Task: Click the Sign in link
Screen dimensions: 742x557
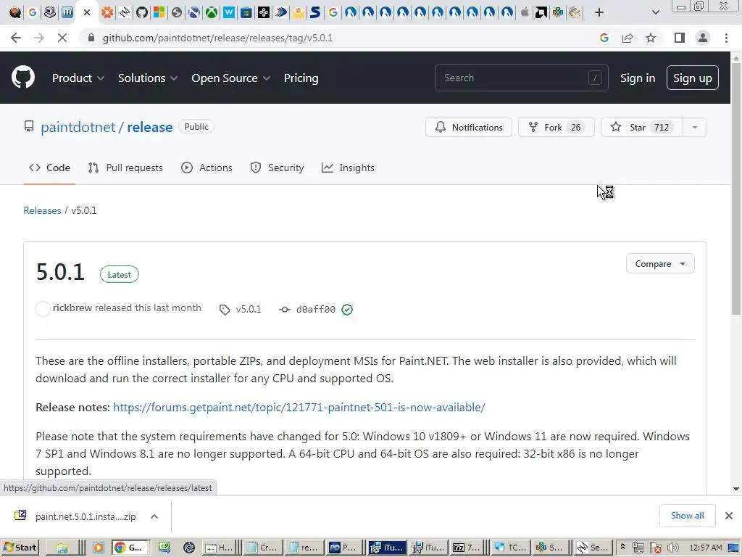Action: [638, 78]
